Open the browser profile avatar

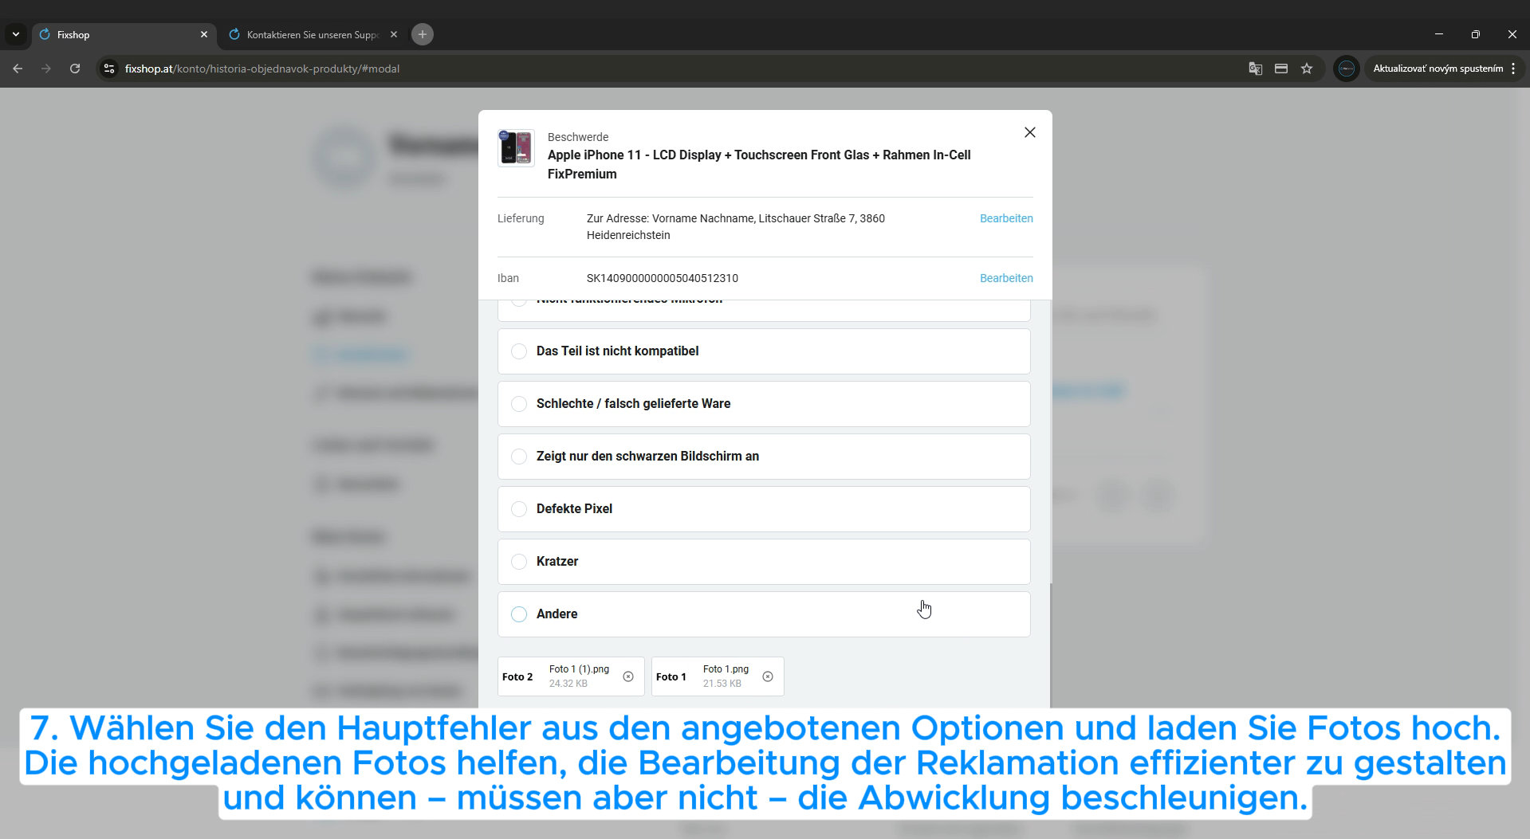(x=1346, y=69)
